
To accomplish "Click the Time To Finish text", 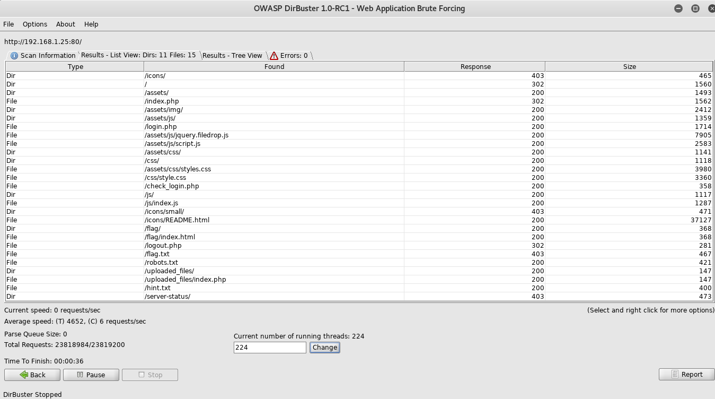I will 44,361.
